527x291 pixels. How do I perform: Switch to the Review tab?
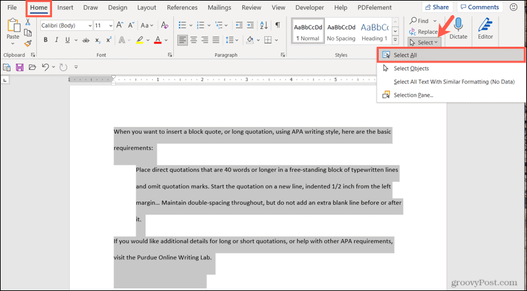(x=252, y=7)
